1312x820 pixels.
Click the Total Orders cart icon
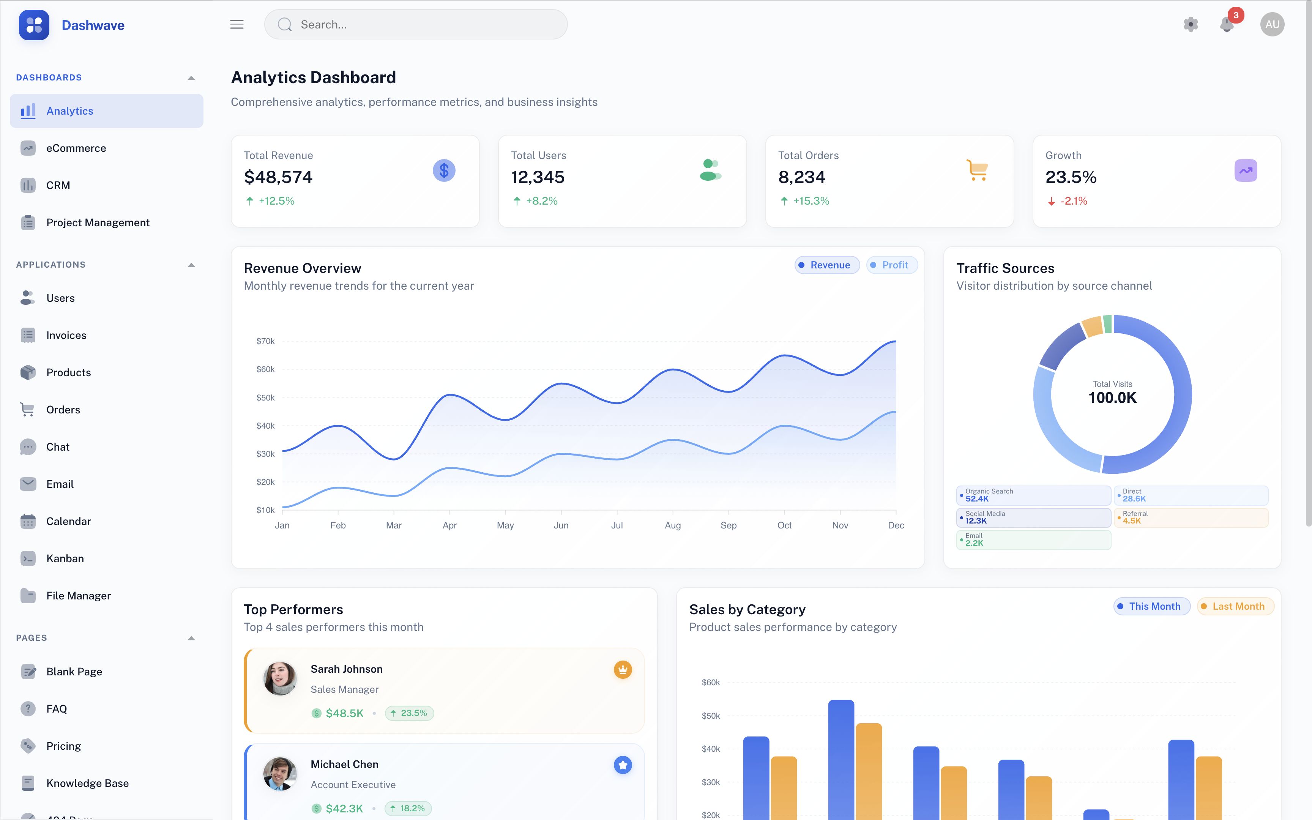(x=977, y=170)
